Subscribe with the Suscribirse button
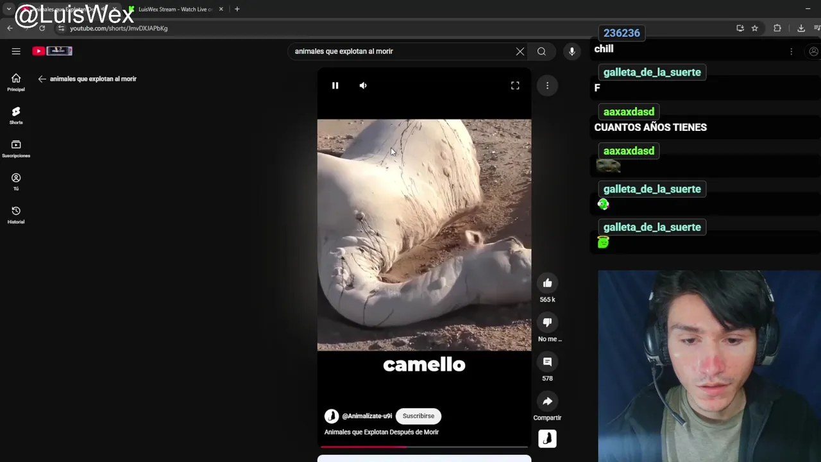Screen dimensions: 821x462 tap(418, 416)
